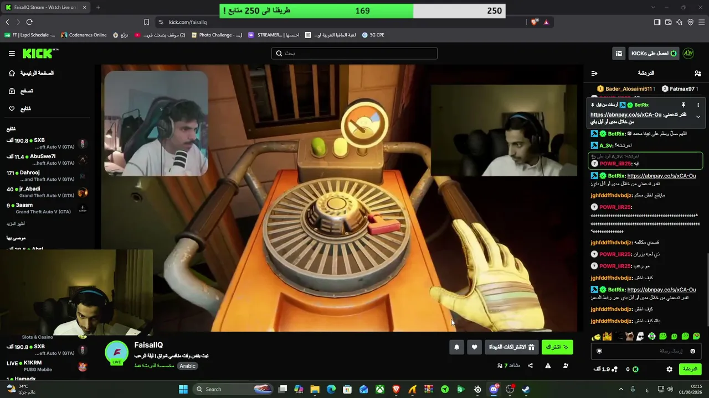Open the SXB channel in followed list
The height and width of the screenshot is (398, 709).
click(47, 144)
